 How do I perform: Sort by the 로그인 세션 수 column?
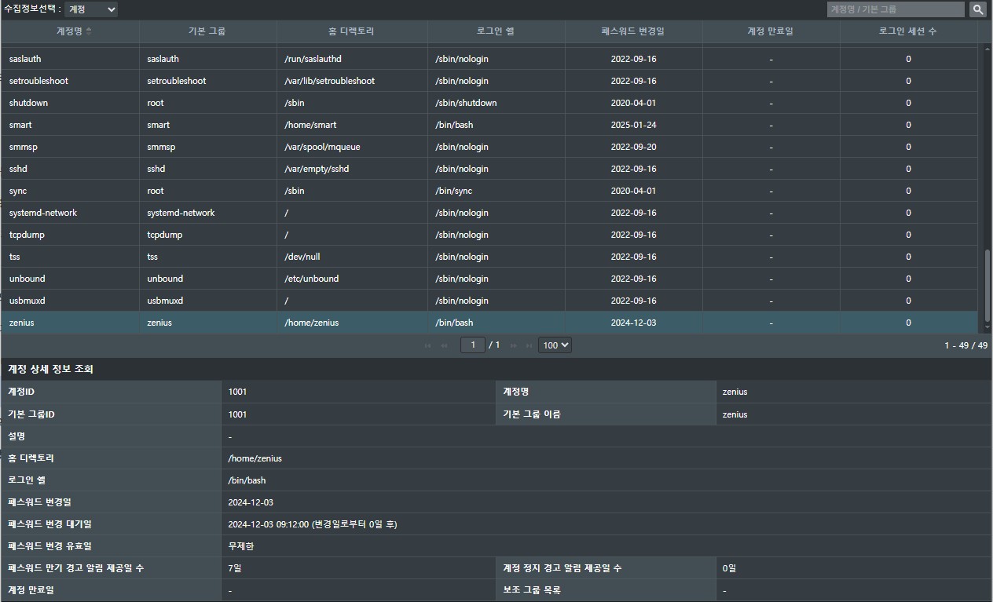(907, 31)
